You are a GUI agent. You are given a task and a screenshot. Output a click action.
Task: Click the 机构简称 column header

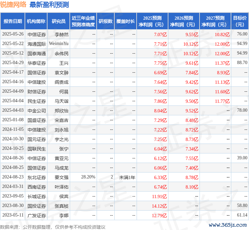(x=36, y=21)
